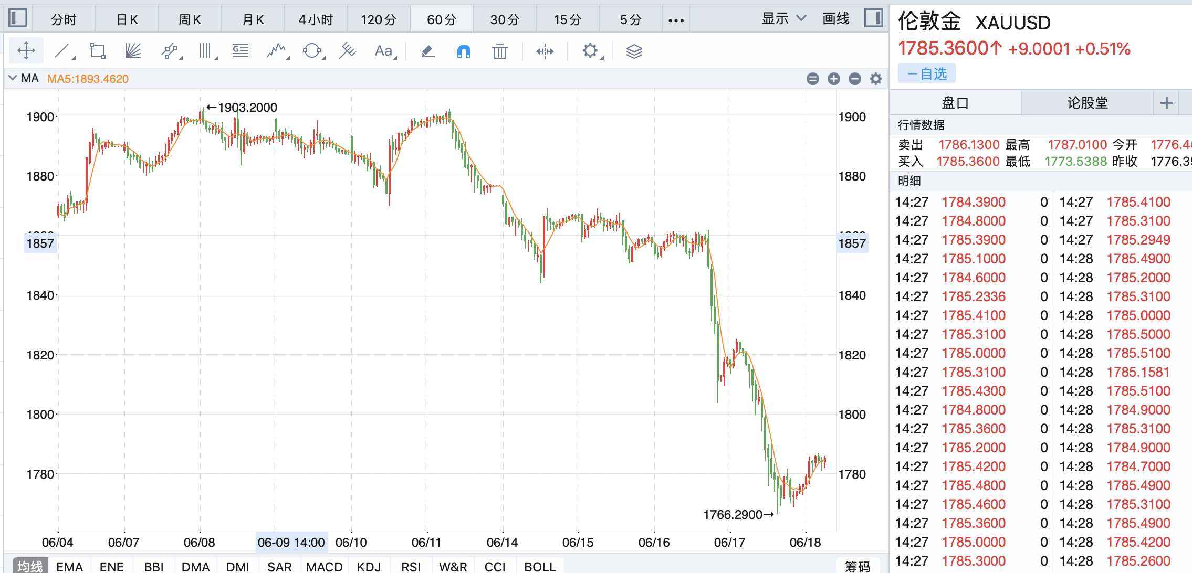This screenshot has height=573, width=1192.
Task: Select the wave pattern drawing tool
Action: click(277, 51)
